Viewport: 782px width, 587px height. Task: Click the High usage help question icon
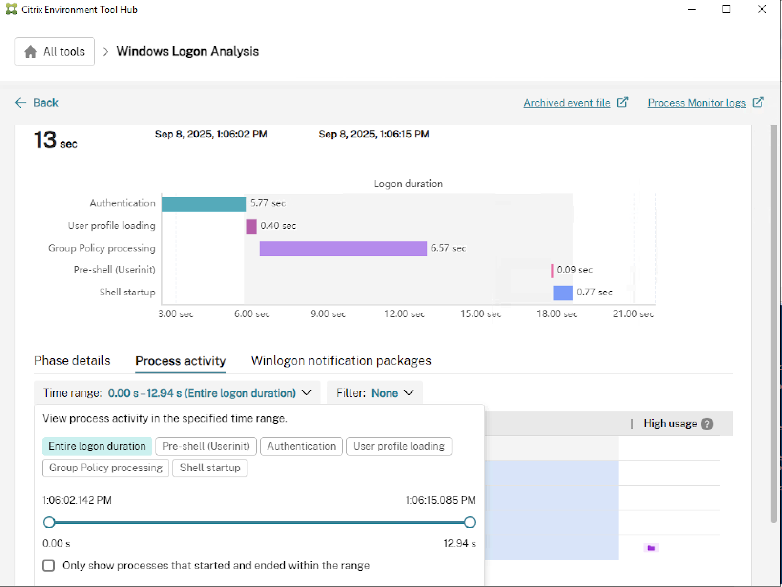point(707,424)
